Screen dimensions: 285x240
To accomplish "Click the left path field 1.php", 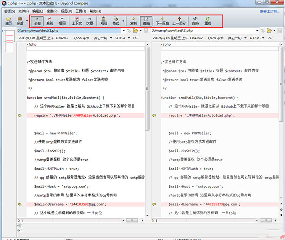I will pyautogui.click(x=69, y=31).
